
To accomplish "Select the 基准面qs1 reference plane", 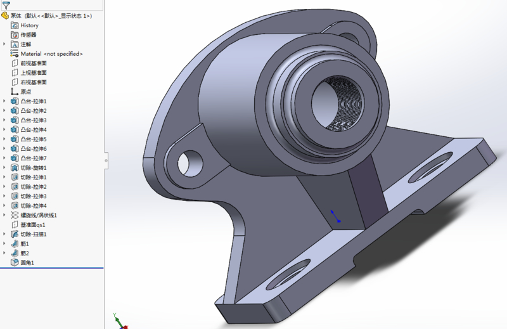I will coord(32,225).
